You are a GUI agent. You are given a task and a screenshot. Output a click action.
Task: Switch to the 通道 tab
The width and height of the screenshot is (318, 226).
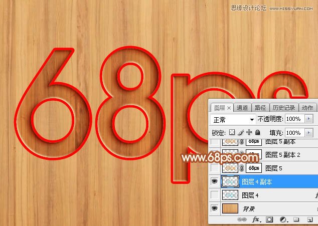(x=242, y=108)
